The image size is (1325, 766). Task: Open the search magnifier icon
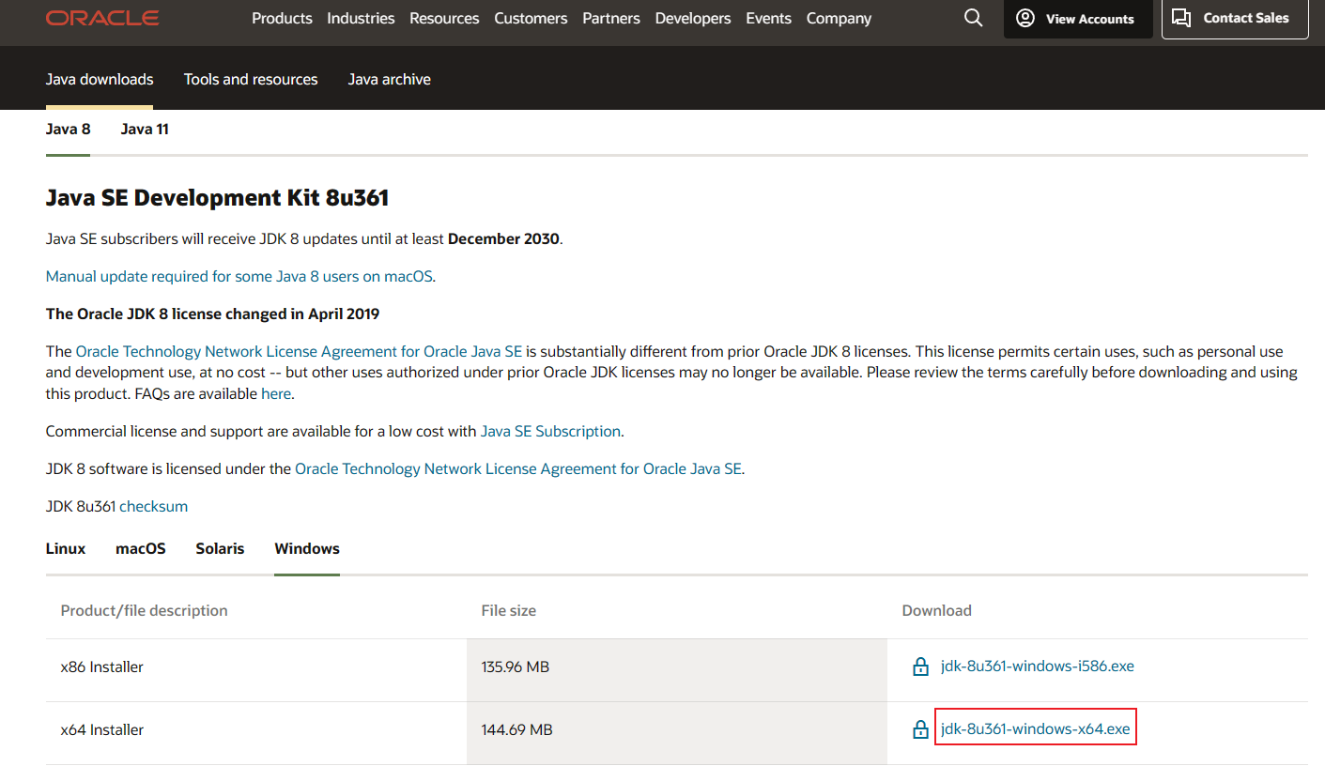[974, 18]
